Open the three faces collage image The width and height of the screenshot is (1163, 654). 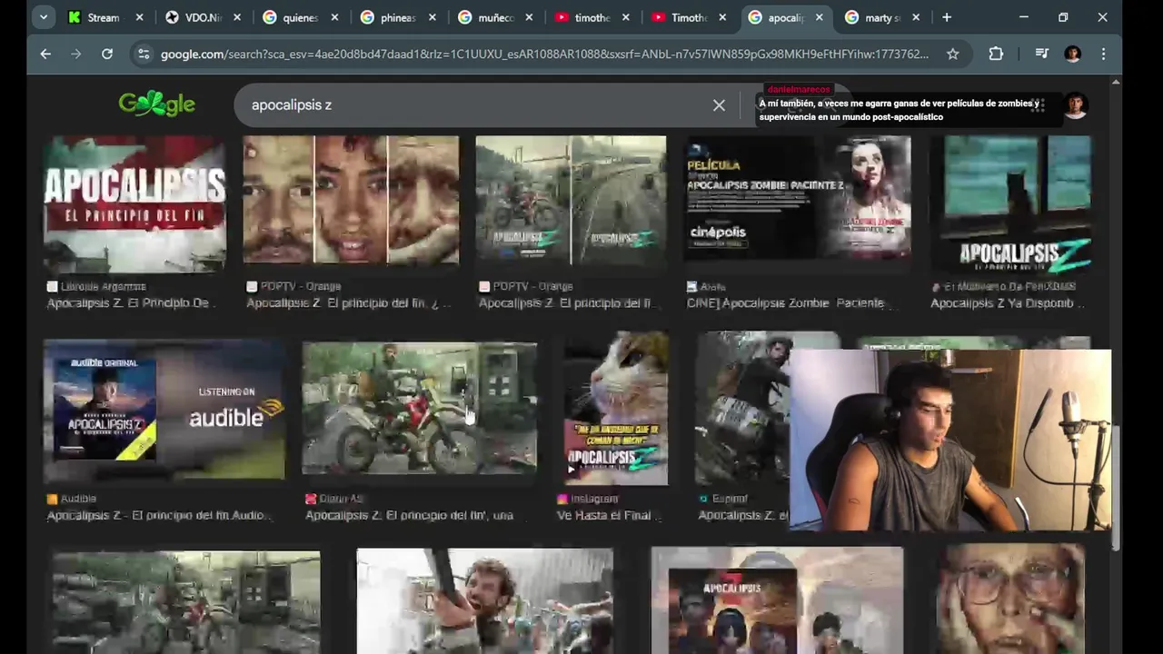(351, 200)
